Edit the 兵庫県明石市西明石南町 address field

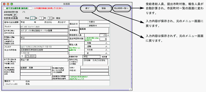[44, 50]
